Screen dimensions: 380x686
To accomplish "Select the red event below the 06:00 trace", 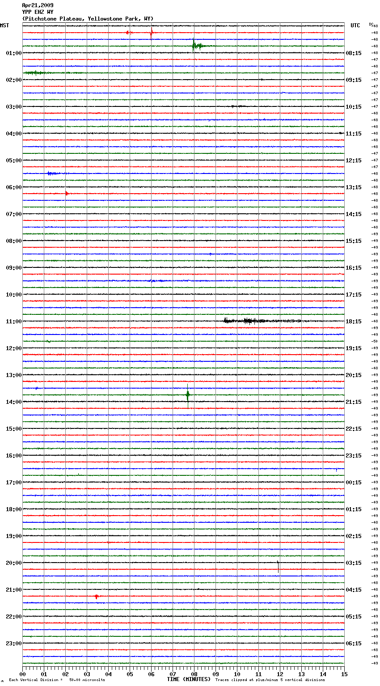I will (67, 193).
